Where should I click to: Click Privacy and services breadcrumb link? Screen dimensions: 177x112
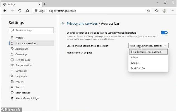tap(82, 24)
